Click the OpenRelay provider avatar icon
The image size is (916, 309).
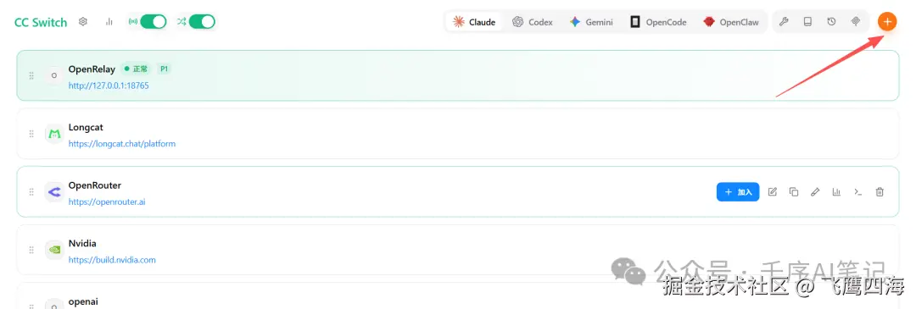tap(53, 76)
